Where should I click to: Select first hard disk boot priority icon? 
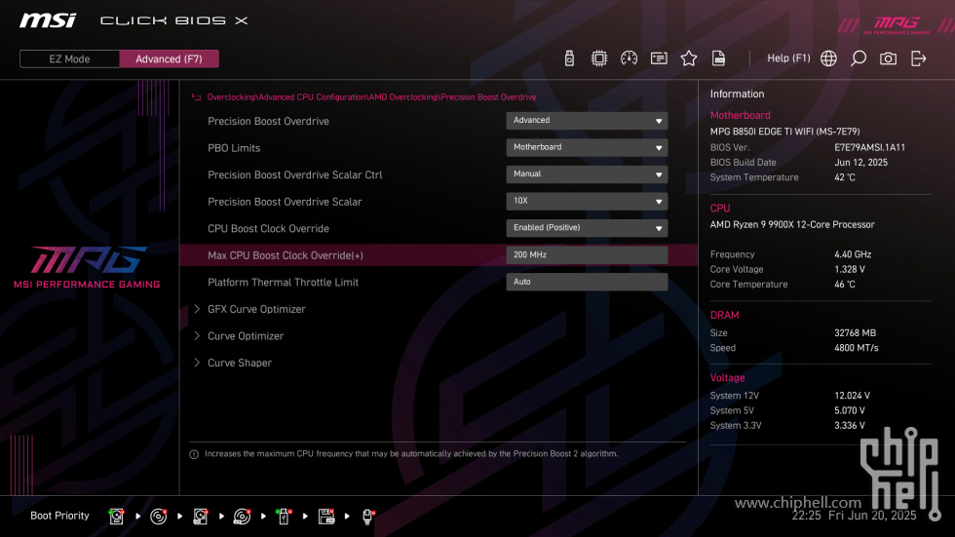[x=116, y=517]
